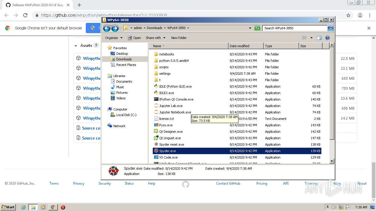Select the license.txt document icon
Screen dimensions: 376x211
(x=156, y=119)
